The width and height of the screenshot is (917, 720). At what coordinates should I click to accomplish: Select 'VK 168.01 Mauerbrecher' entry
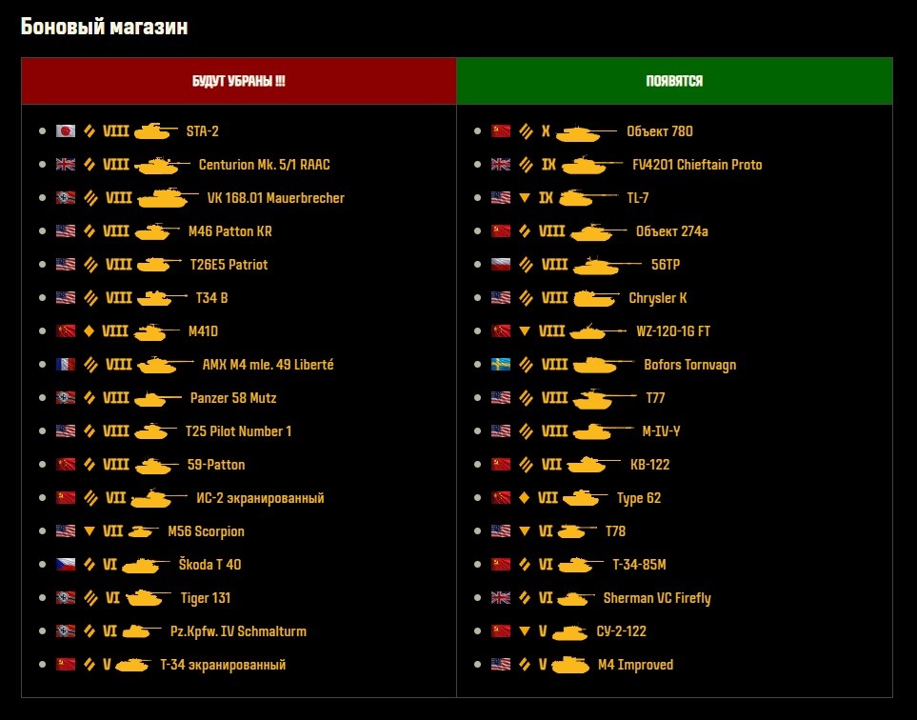click(x=275, y=198)
